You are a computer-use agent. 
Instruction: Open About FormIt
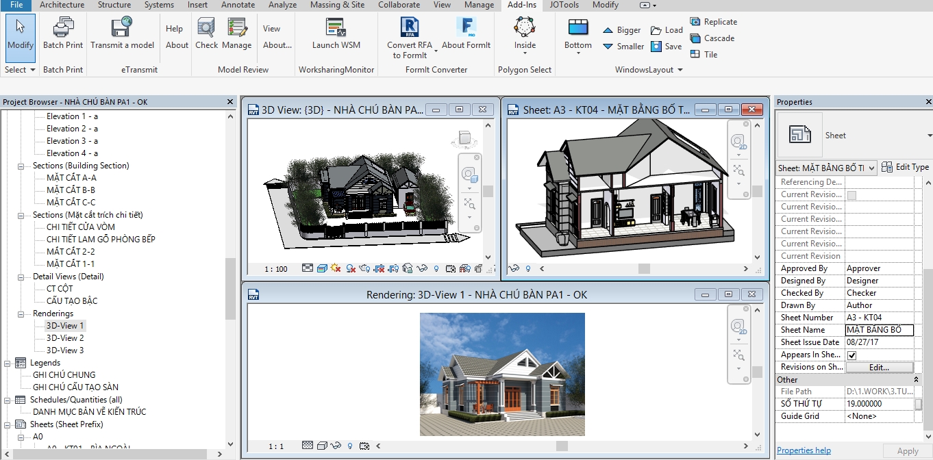pos(466,34)
